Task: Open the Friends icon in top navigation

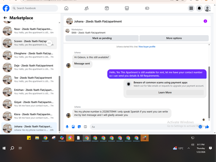Action: 86,8
